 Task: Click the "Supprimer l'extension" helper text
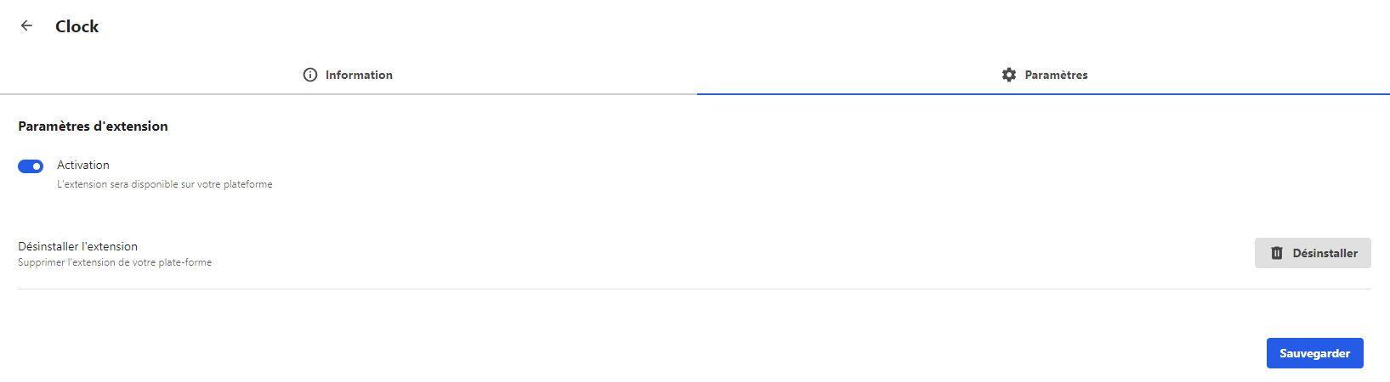pos(115,262)
